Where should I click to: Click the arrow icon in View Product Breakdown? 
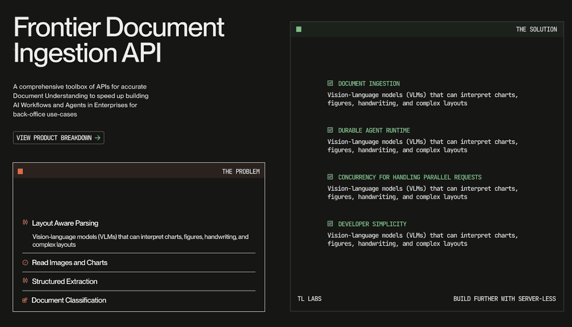(97, 137)
